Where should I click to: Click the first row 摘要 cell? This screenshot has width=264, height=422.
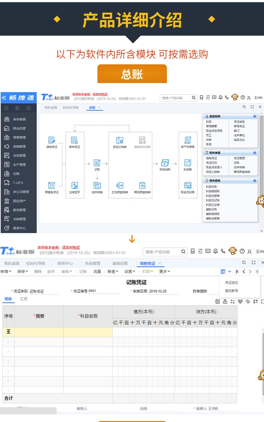click(x=39, y=332)
